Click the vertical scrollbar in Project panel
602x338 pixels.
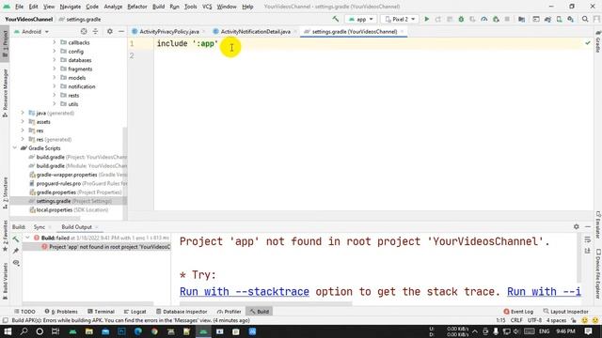[x=125, y=173]
